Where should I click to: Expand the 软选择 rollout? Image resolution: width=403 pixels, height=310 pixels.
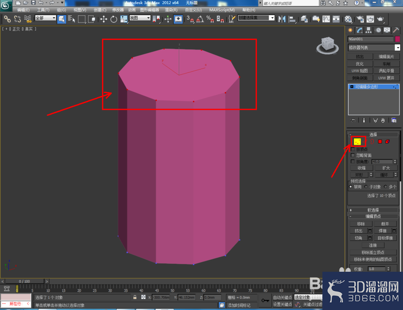pyautogui.click(x=373, y=210)
